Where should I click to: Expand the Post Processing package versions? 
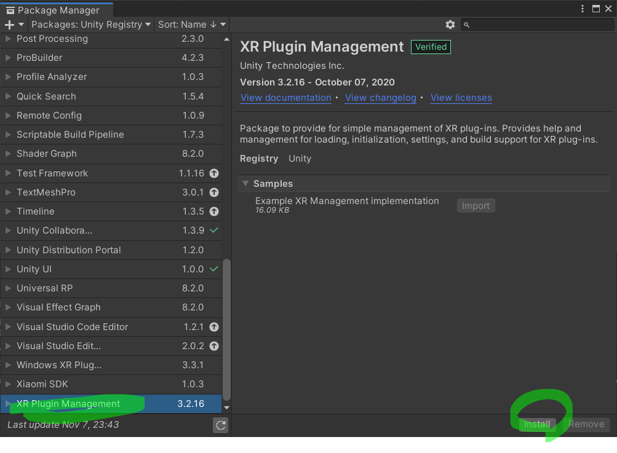pyautogui.click(x=8, y=39)
